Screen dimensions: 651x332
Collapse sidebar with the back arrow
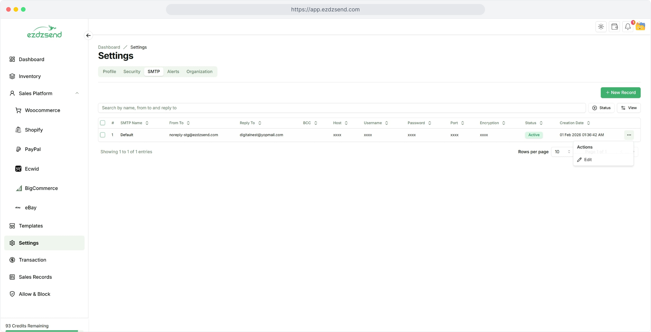pyautogui.click(x=88, y=35)
